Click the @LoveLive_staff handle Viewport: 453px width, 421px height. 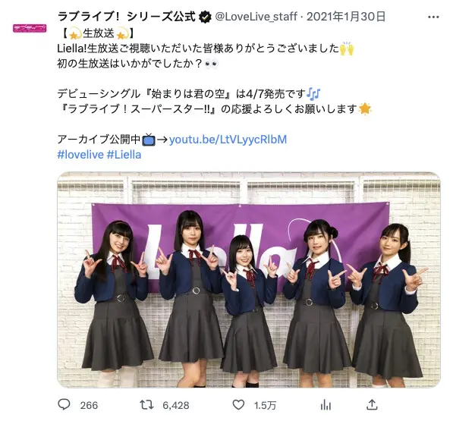256,17
